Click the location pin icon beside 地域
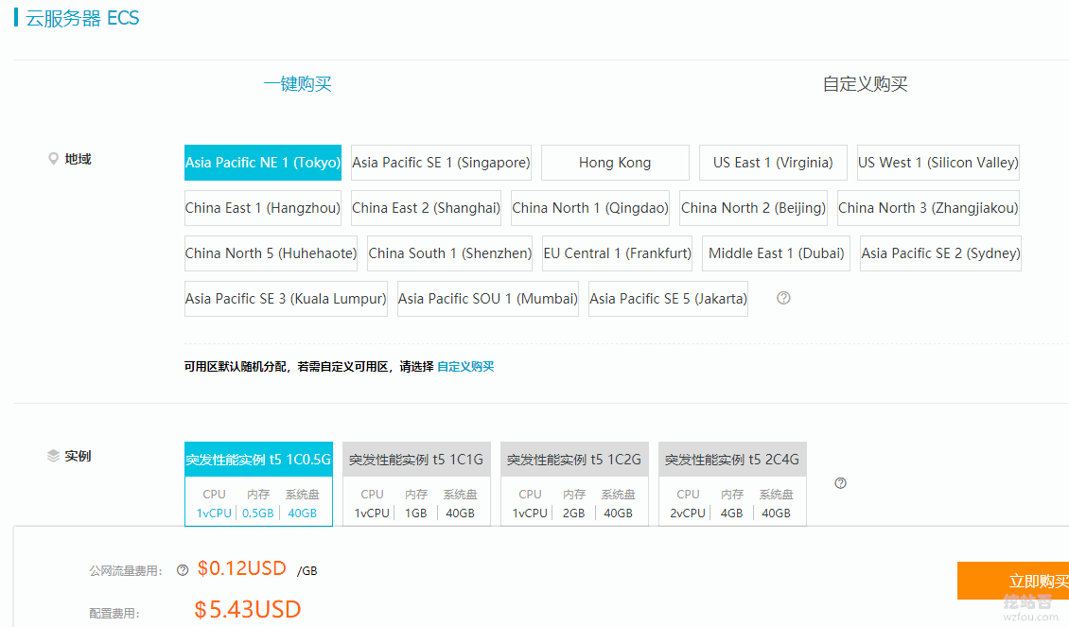This screenshot has width=1069, height=627. point(54,159)
